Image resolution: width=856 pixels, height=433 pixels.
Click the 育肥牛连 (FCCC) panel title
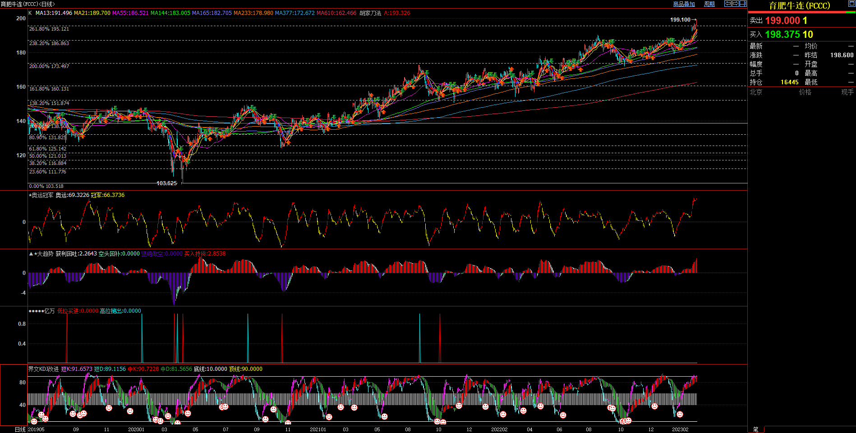(799, 5)
